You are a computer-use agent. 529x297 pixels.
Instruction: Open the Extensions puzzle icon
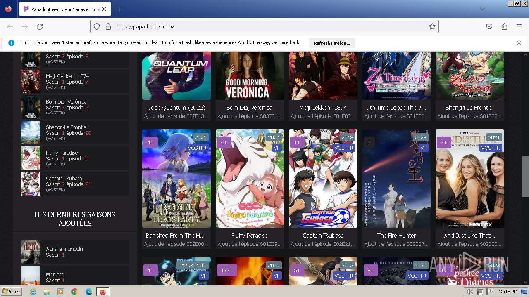click(x=504, y=26)
